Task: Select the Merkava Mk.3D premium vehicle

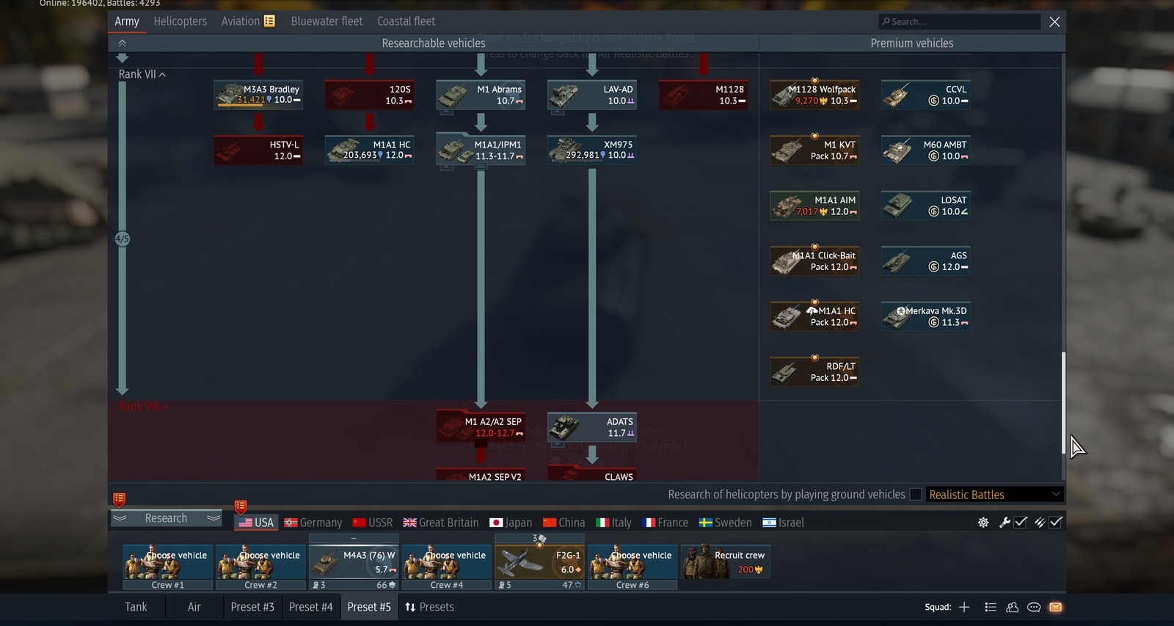Action: [926, 317]
